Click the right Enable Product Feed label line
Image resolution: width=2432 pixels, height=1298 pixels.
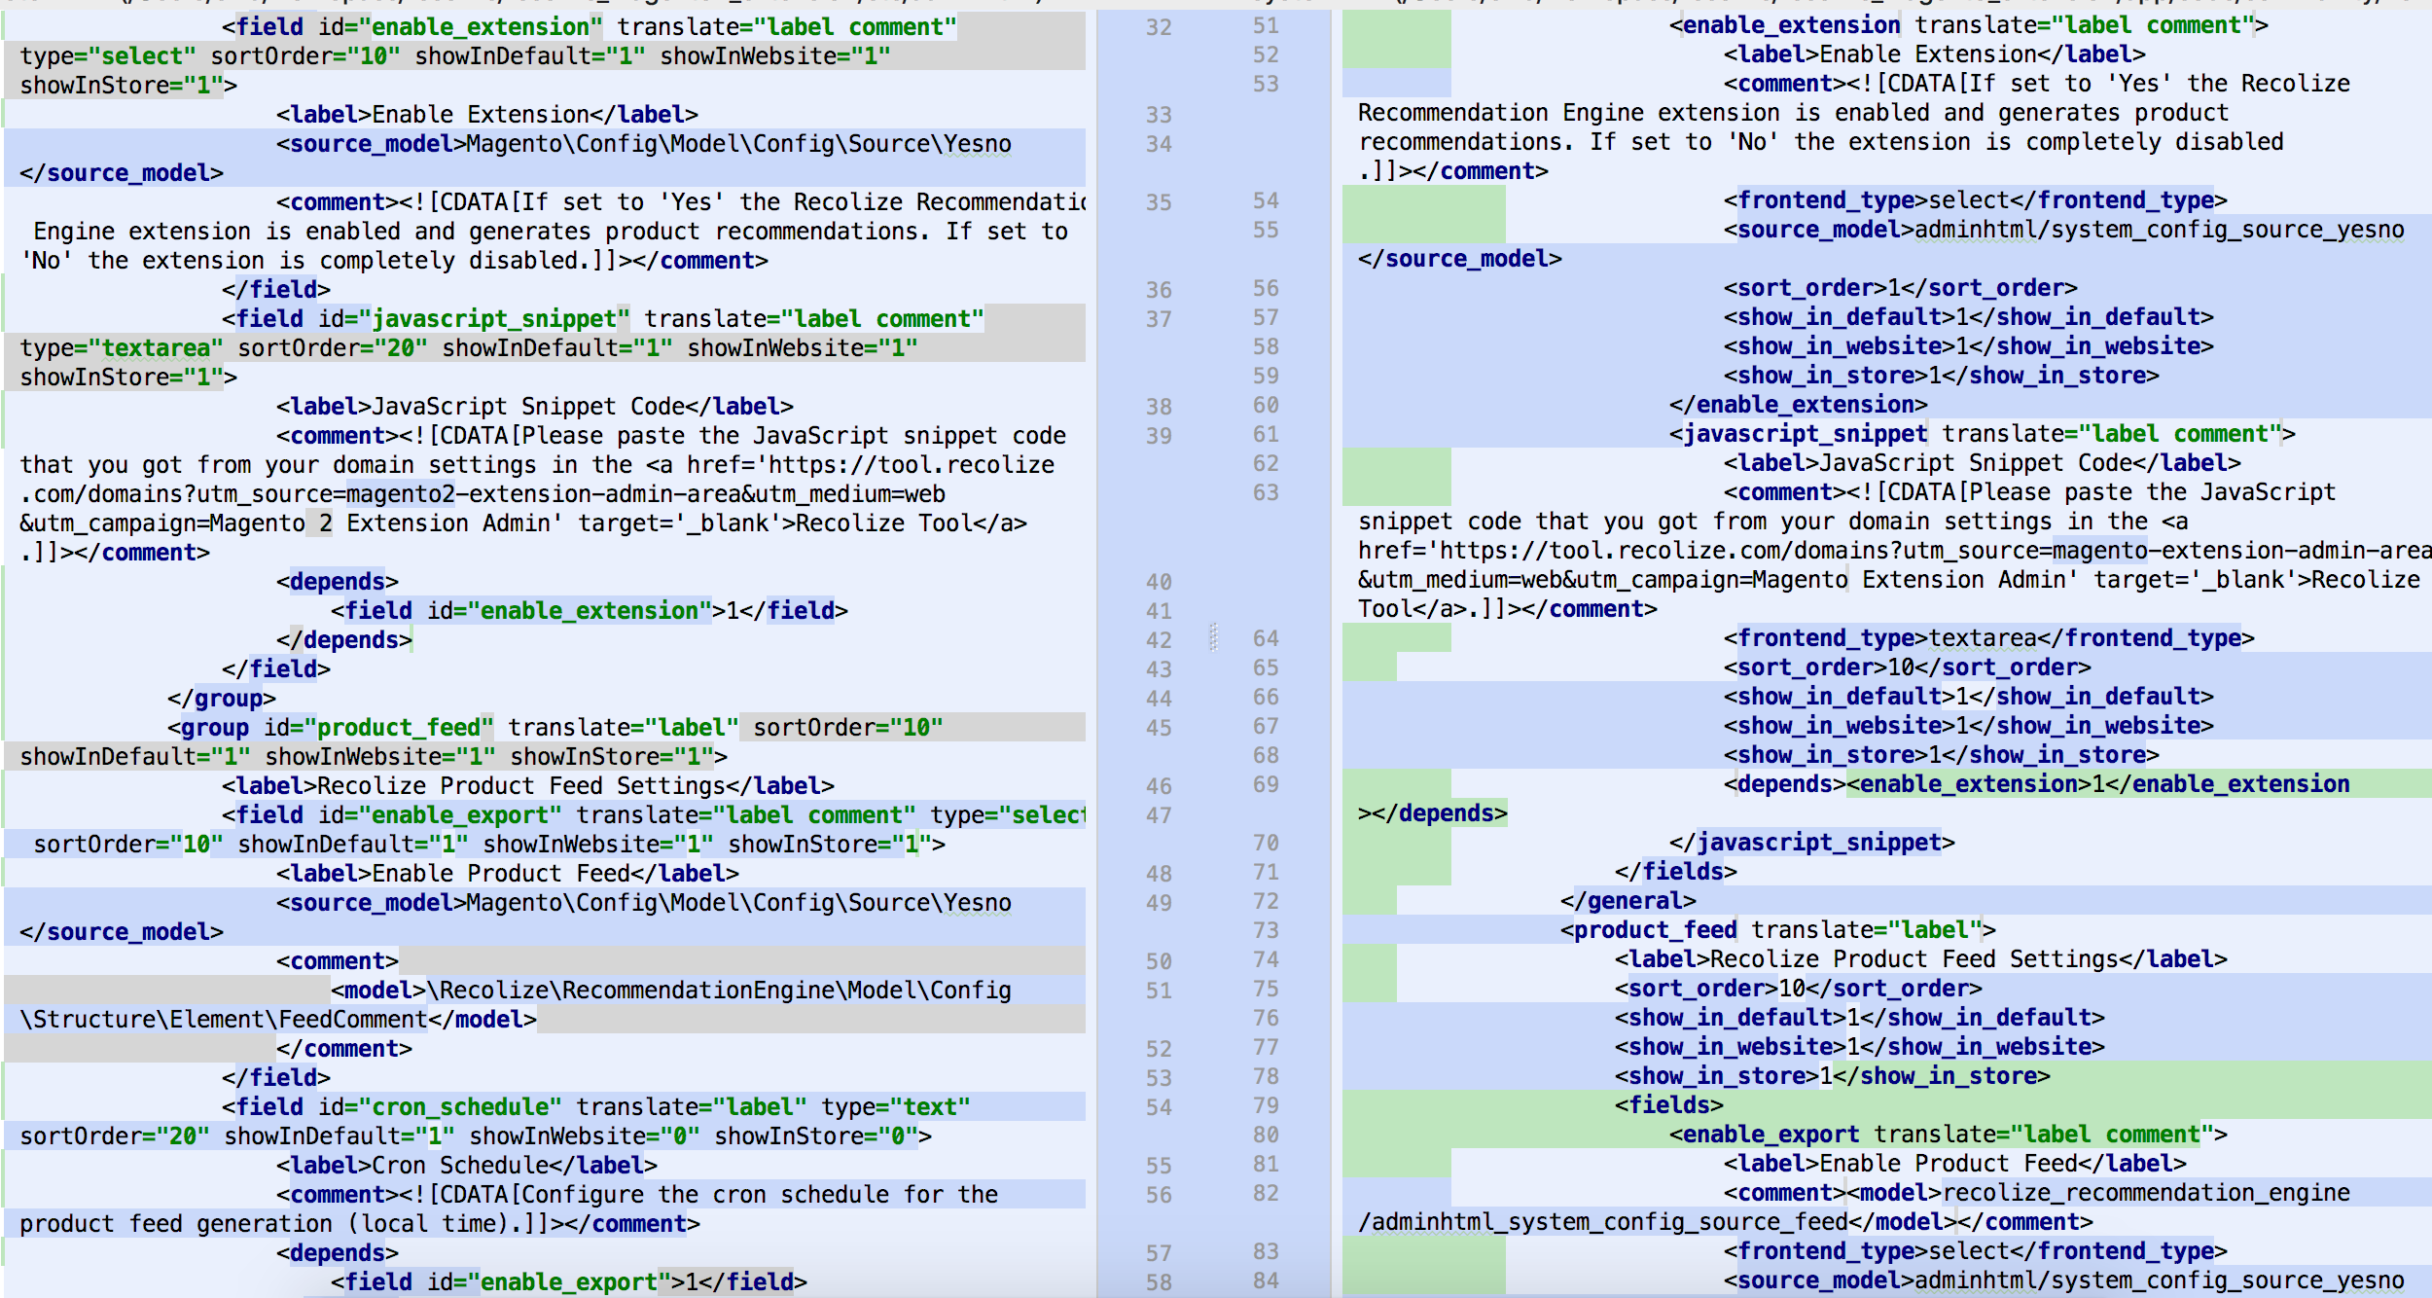click(1954, 1164)
